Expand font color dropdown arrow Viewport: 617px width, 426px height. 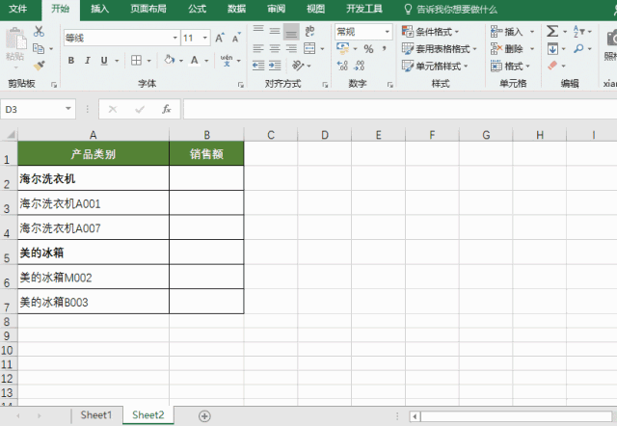206,61
